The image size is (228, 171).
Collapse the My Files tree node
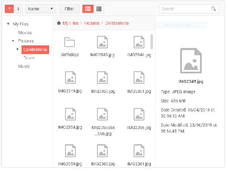pos(8,24)
